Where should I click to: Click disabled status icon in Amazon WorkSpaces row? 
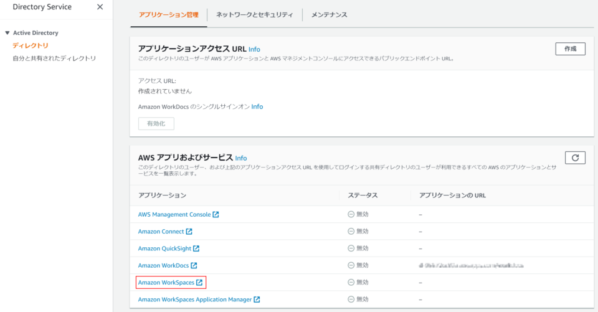(x=351, y=282)
